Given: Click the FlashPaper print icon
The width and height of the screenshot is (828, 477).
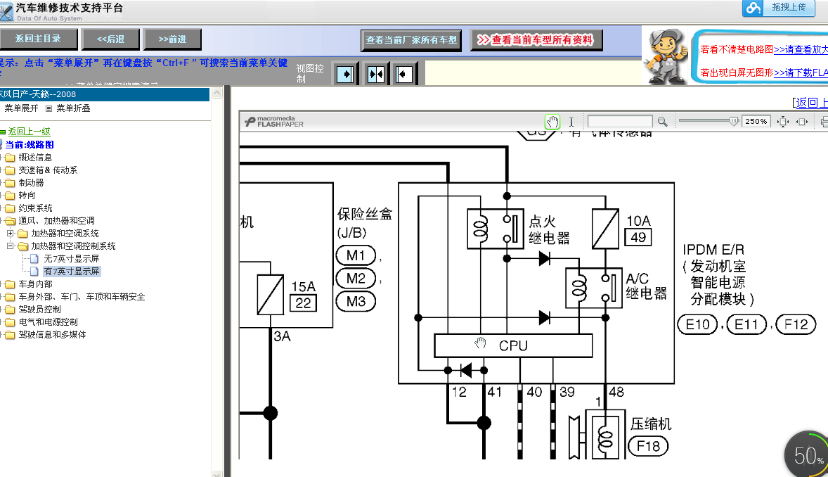Looking at the screenshot, I should pos(824,122).
